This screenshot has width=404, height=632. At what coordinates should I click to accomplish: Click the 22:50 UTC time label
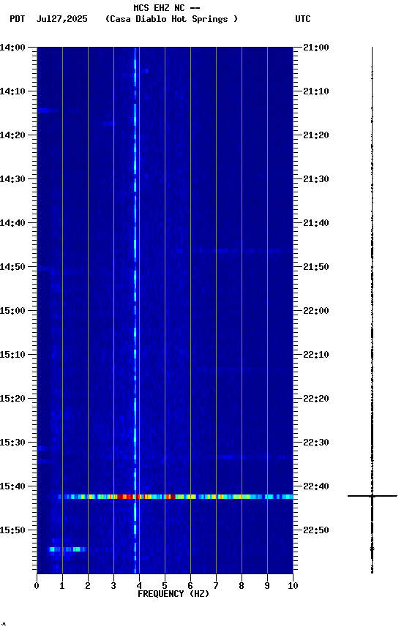pyautogui.click(x=316, y=530)
